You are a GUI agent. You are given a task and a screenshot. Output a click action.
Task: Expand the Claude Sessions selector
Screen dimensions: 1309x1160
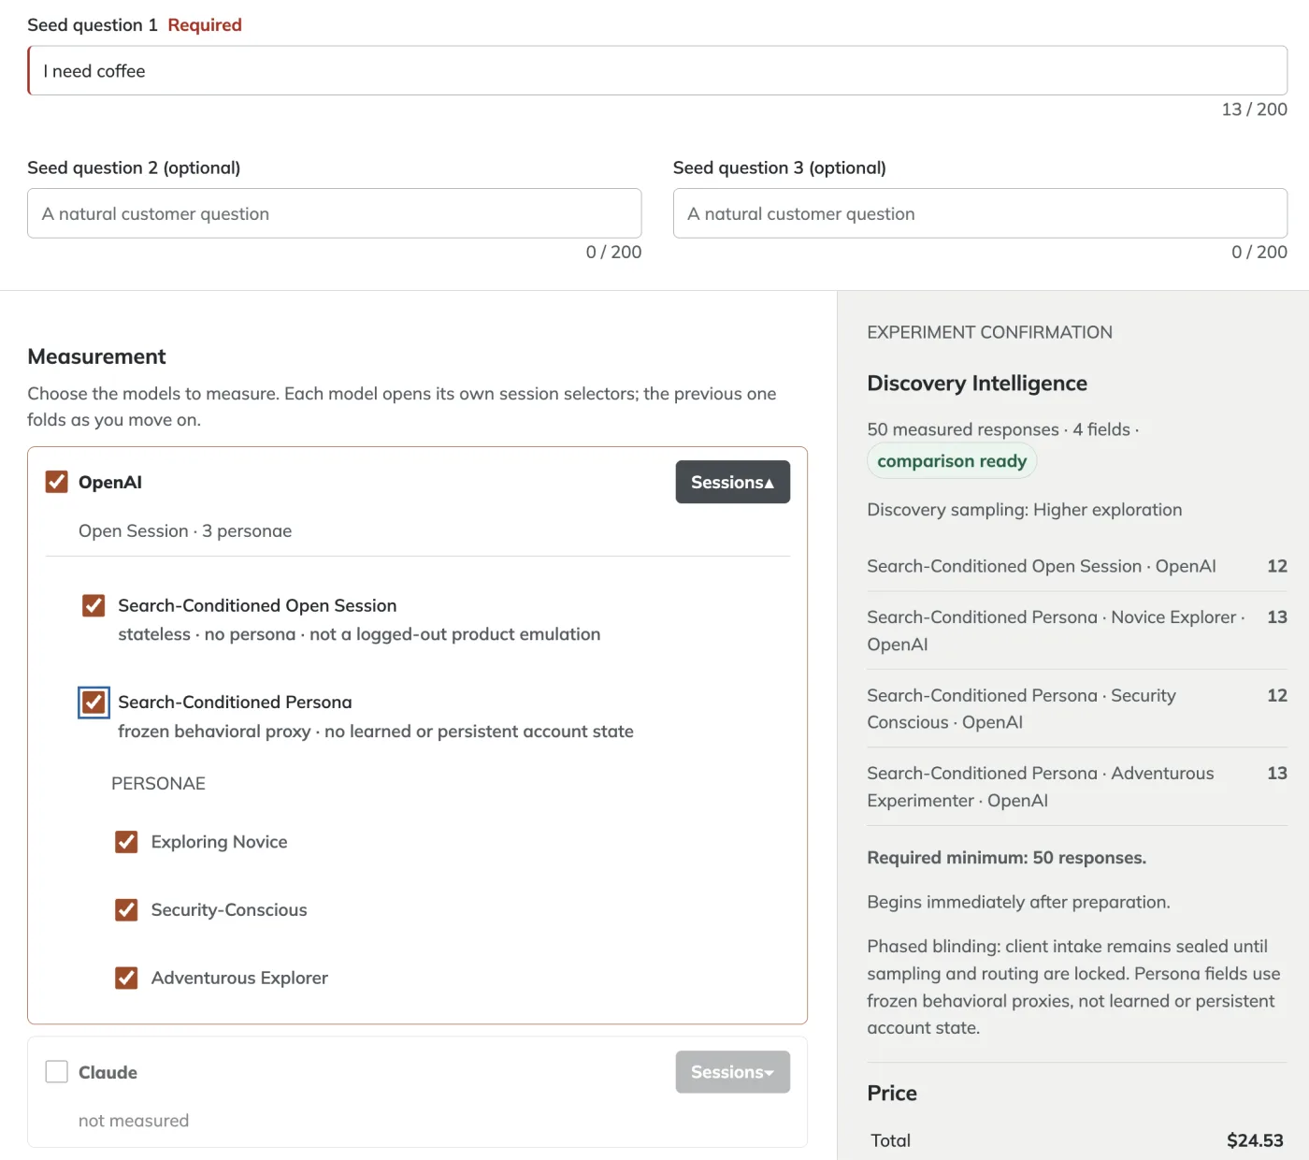[x=733, y=1072]
